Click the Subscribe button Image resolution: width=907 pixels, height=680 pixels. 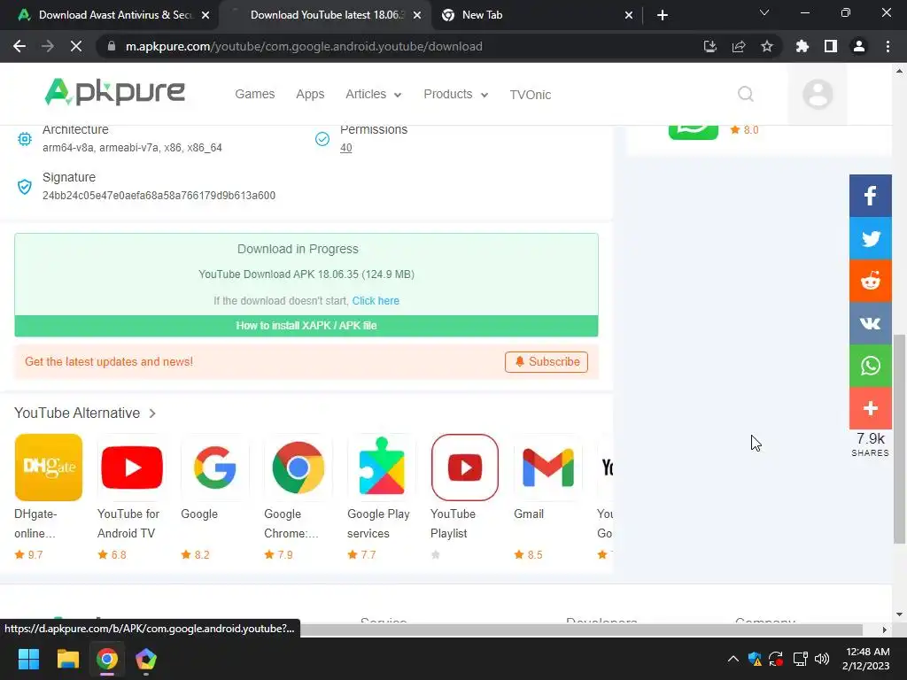click(546, 362)
